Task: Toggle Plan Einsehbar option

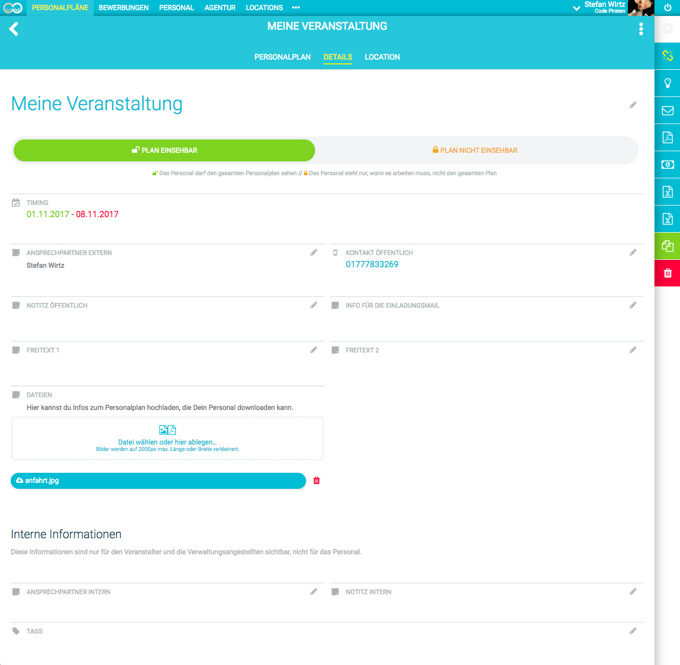Action: point(164,150)
